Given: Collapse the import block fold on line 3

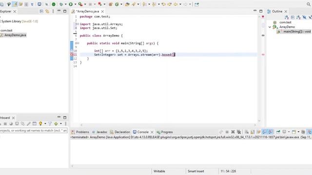Looking at the screenshot, I should tap(78, 24).
